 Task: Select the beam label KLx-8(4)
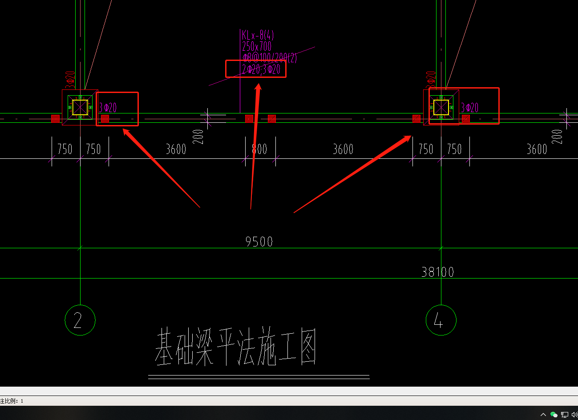click(258, 35)
